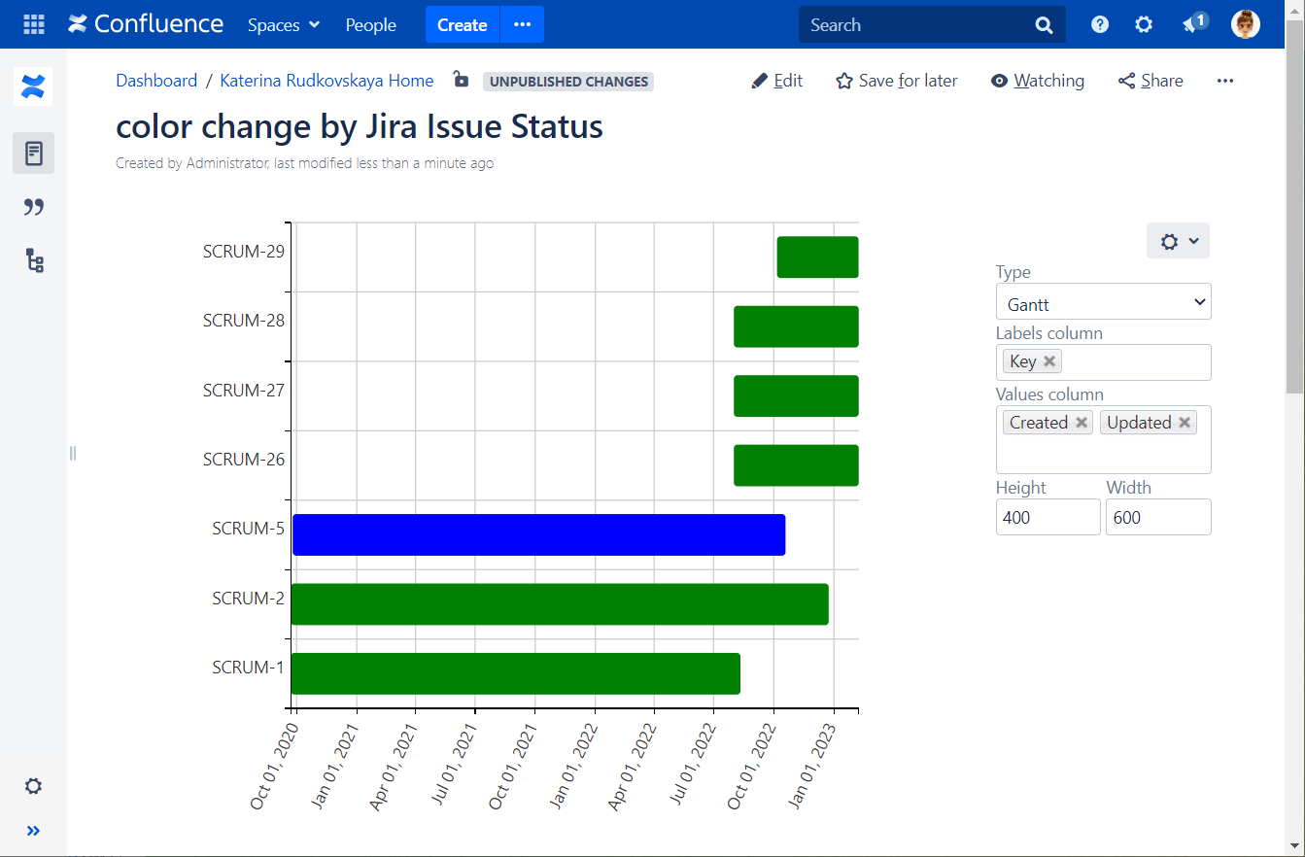
Task: Click the help question mark icon
Action: click(x=1098, y=23)
